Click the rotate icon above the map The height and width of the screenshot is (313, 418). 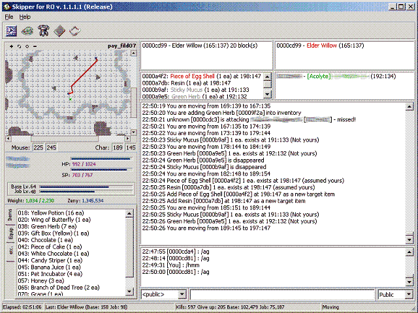pos(18,46)
